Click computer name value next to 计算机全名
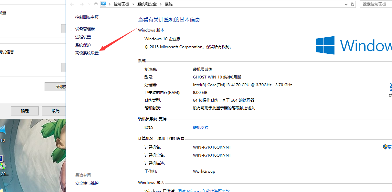The width and height of the screenshot is (392, 192). (x=212, y=155)
